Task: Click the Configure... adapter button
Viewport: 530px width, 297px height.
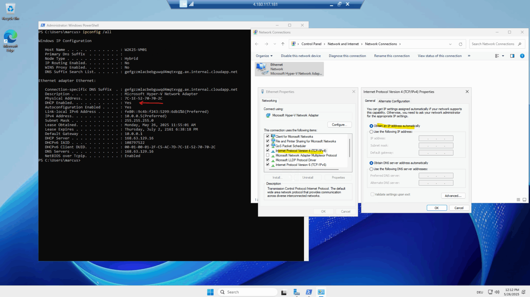Action: (x=340, y=125)
